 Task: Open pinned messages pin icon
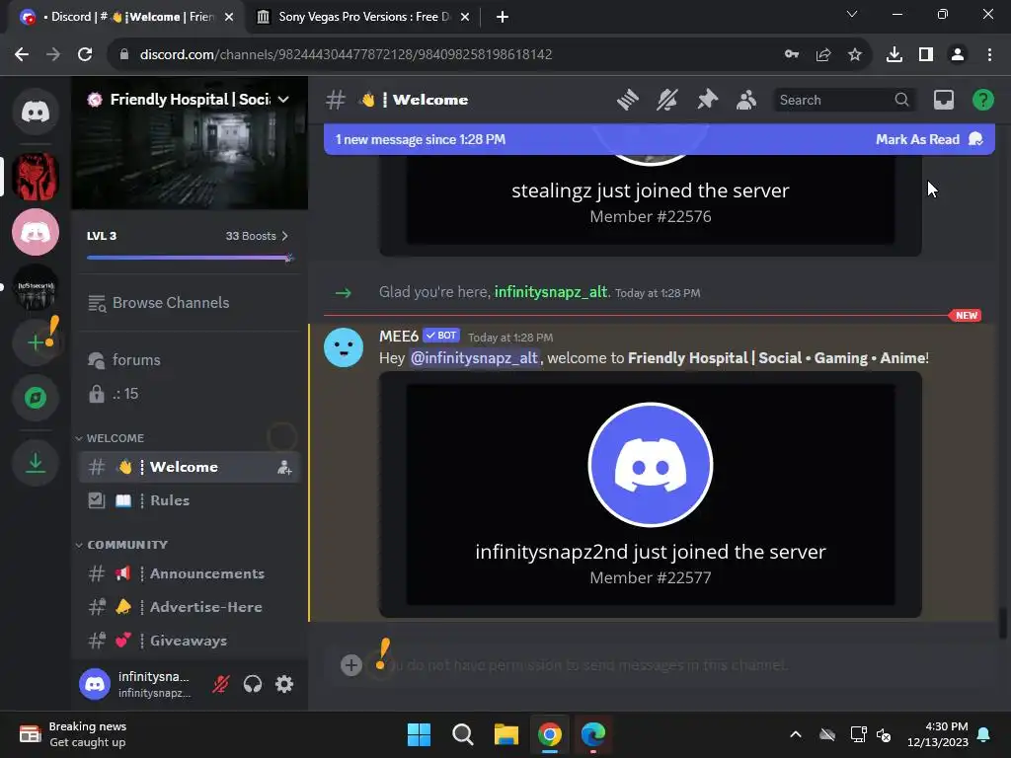[x=707, y=100]
